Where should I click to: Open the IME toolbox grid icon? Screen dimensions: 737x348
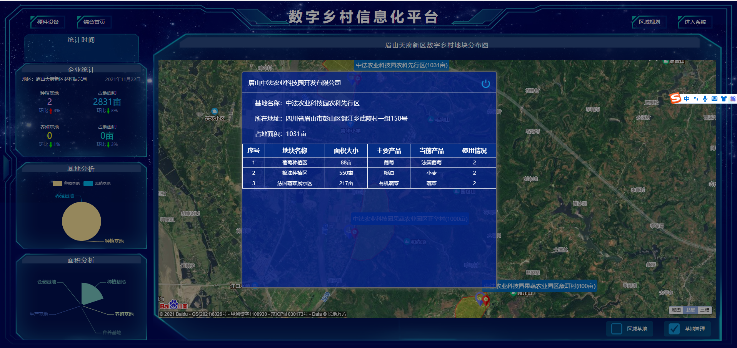733,99
